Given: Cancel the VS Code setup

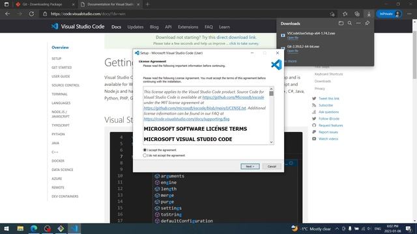Looking at the screenshot, I should (272, 166).
